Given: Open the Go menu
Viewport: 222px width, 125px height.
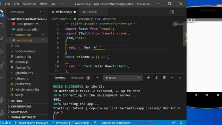Looking at the screenshot, I should tap(53, 4).
